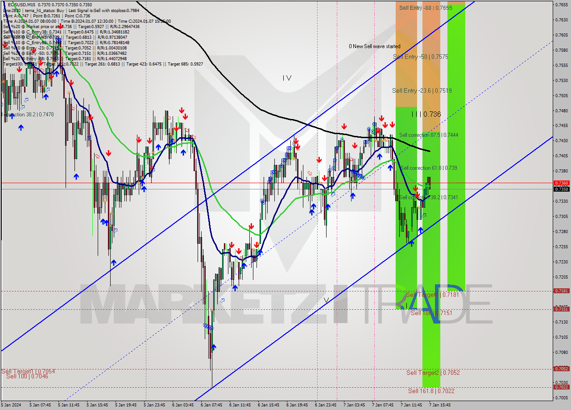Click the '5 Jan 15:45' time axis label

pyautogui.click(x=97, y=405)
